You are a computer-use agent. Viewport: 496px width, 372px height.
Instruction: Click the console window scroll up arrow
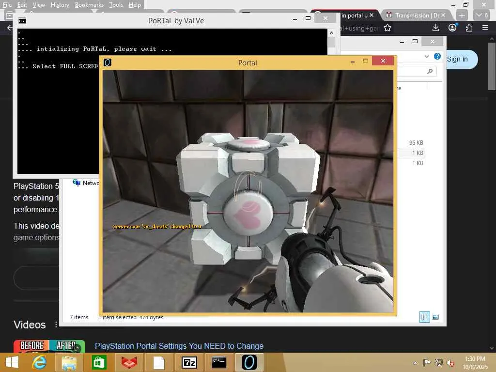point(331,33)
